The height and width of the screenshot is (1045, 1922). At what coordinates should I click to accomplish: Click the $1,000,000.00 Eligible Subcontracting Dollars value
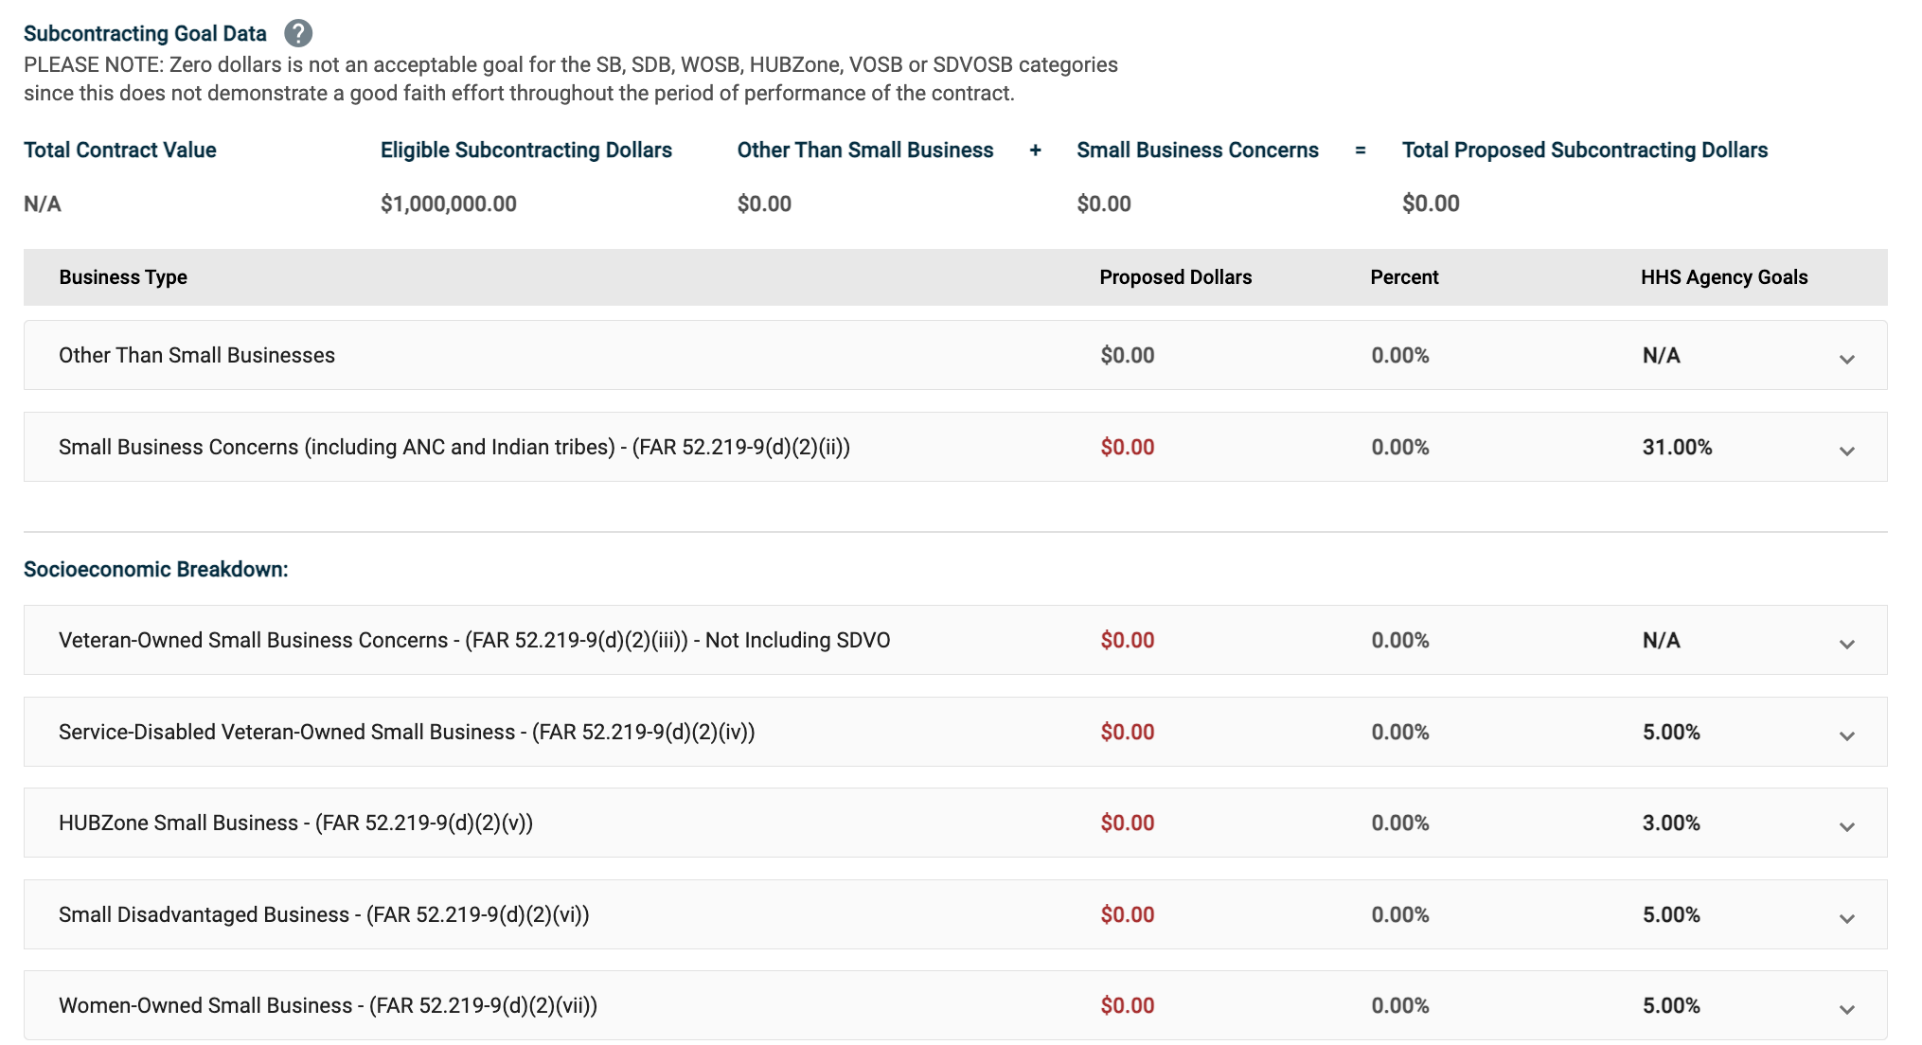(449, 204)
